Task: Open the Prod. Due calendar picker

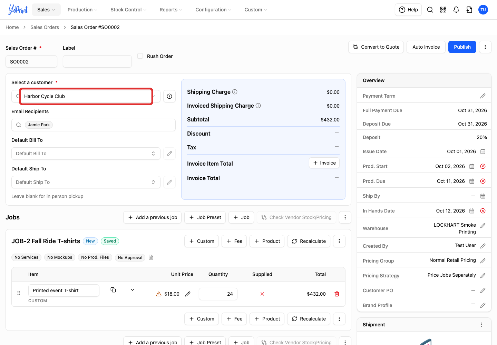Action: tap(472, 181)
